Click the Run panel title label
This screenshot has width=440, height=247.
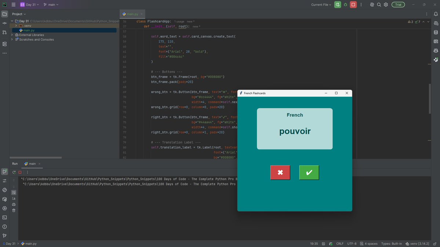tap(15, 164)
